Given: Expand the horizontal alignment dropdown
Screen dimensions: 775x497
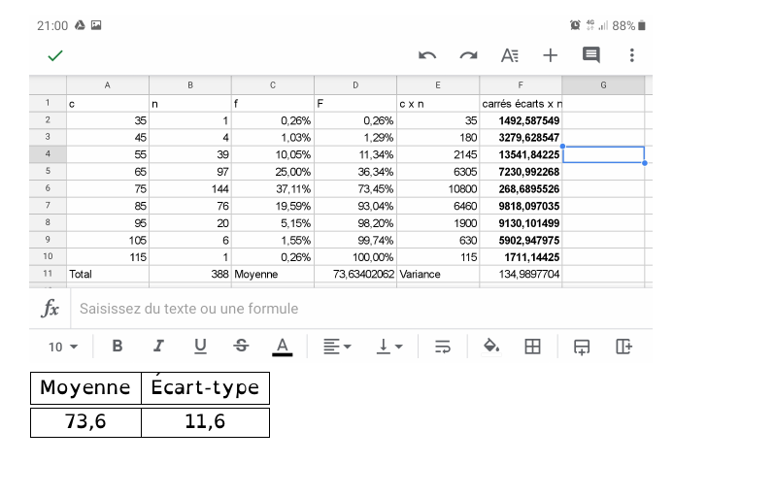Looking at the screenshot, I should pyautogui.click(x=337, y=347).
